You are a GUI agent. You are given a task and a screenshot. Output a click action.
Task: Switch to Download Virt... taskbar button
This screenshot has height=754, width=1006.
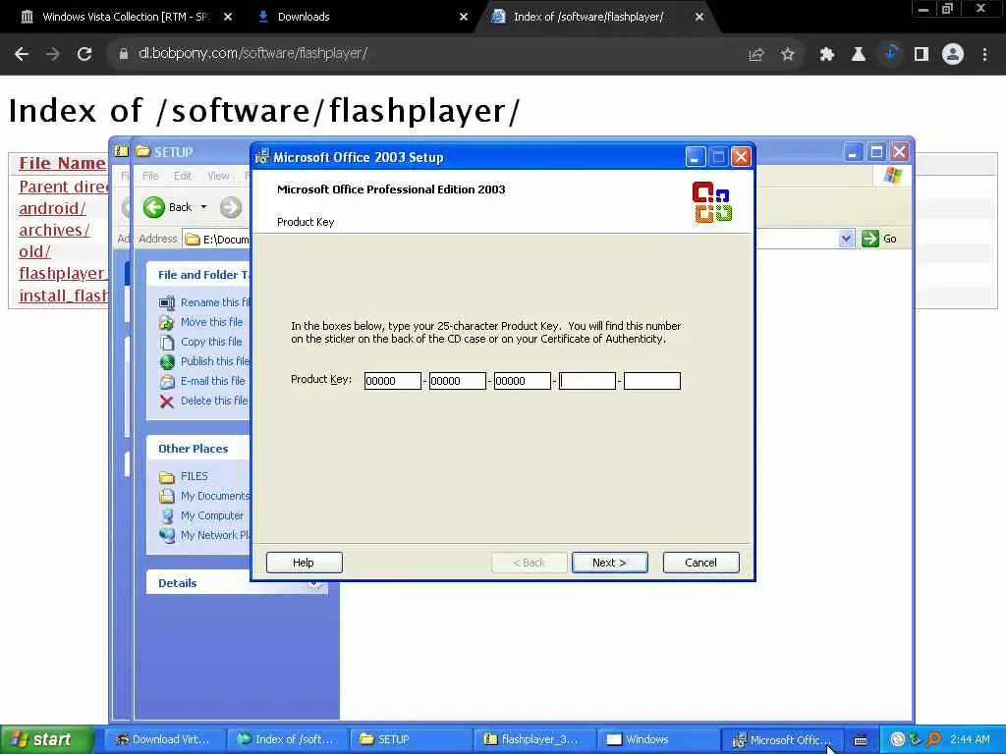[x=163, y=739]
